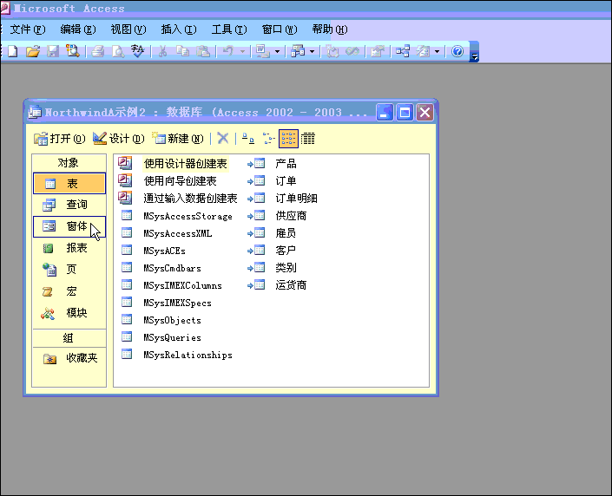Select 页 in the objects list

(x=69, y=270)
